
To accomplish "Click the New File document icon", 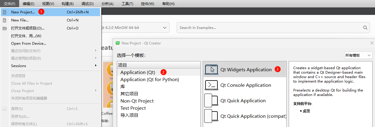I will [4, 20].
